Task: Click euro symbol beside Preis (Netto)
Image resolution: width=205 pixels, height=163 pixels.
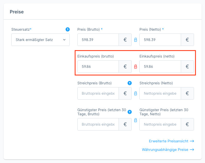Action: [187, 40]
